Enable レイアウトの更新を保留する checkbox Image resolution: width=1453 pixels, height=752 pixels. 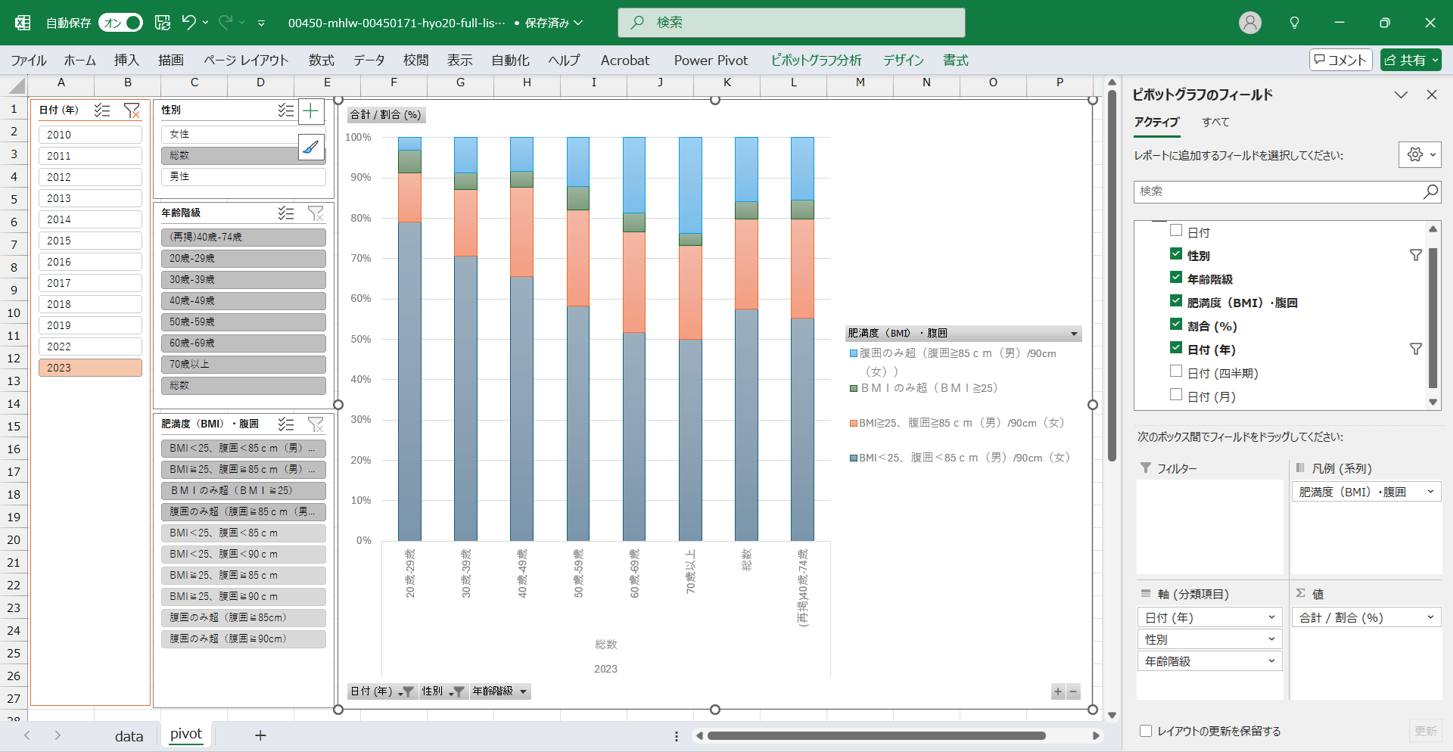1146,731
